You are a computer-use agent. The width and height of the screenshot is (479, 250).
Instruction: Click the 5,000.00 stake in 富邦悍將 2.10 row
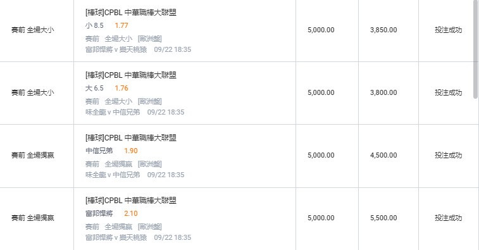point(321,218)
